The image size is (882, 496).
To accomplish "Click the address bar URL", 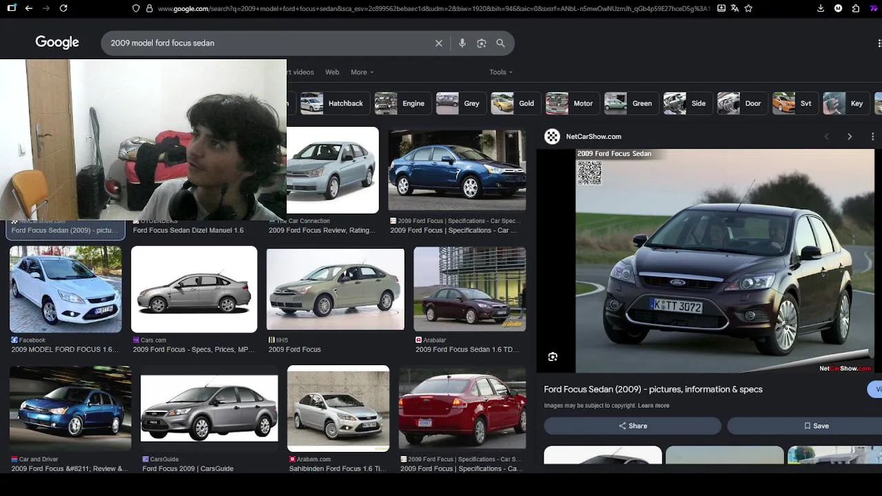I will pos(434,8).
